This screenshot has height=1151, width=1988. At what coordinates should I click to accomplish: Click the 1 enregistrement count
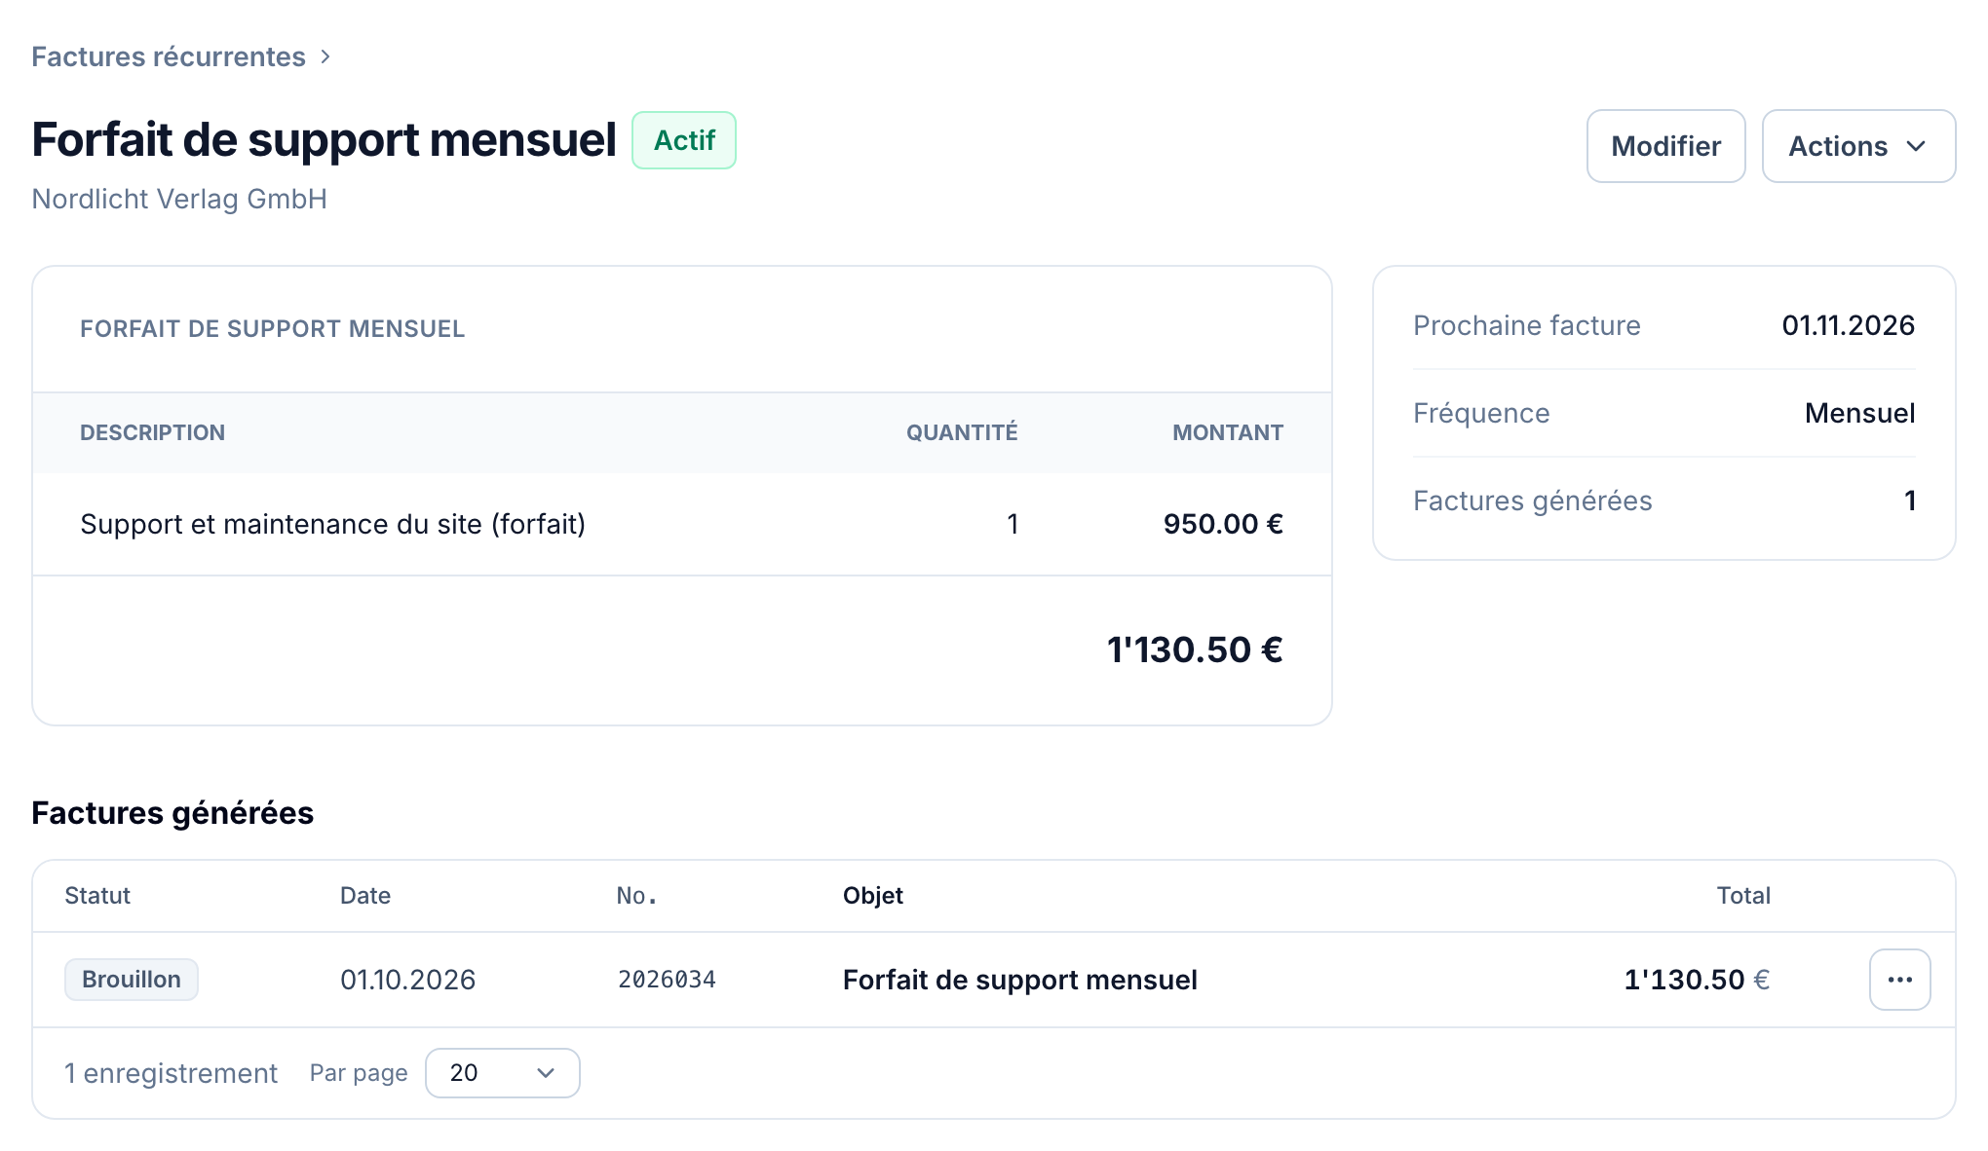171,1073
